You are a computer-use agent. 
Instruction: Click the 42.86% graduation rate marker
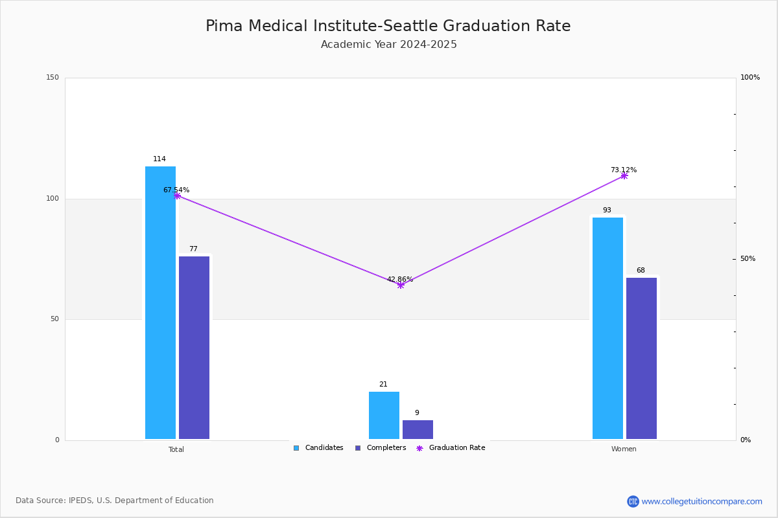click(401, 285)
